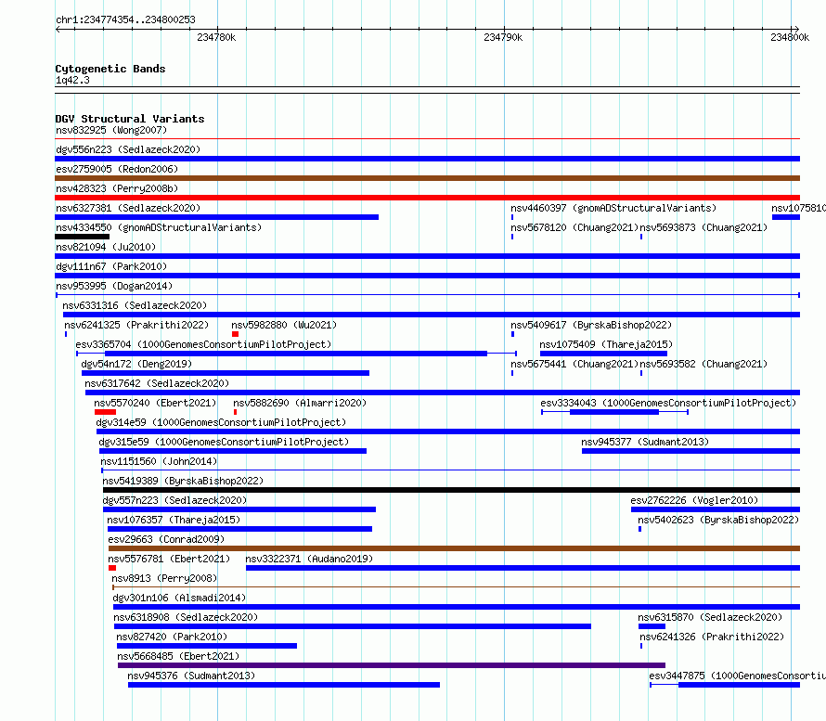Open nsv6317642 (Sedlazeck2020) label
Screen dimensions: 826x721
pyautogui.click(x=157, y=383)
